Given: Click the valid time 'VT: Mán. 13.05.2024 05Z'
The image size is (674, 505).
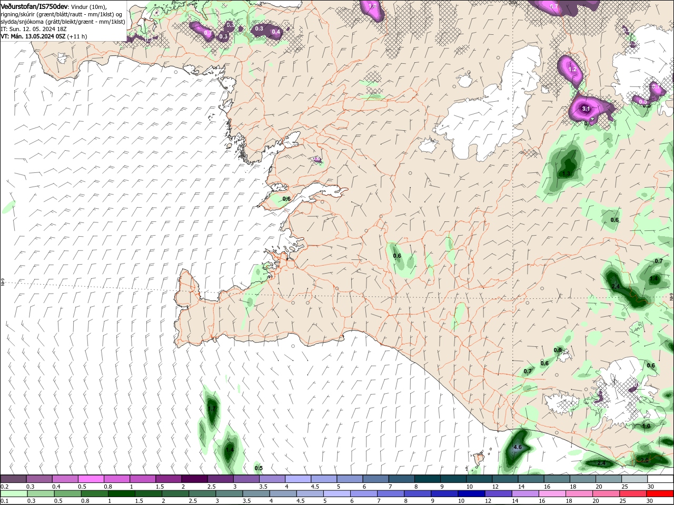Looking at the screenshot, I should pyautogui.click(x=33, y=36).
